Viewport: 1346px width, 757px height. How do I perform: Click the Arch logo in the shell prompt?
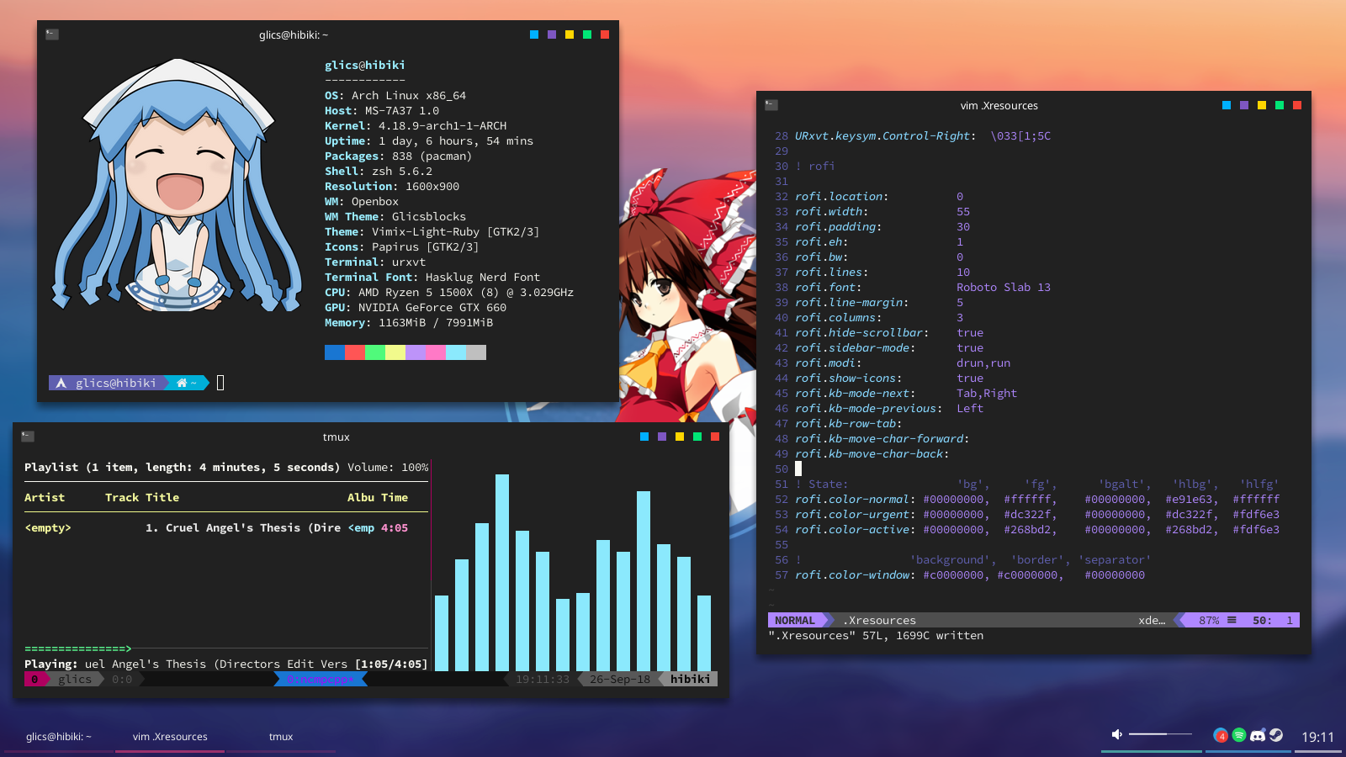(61, 383)
